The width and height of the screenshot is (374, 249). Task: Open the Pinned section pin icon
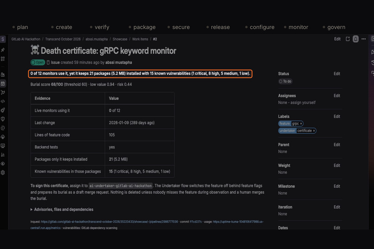pyautogui.click(x=3, y=50)
